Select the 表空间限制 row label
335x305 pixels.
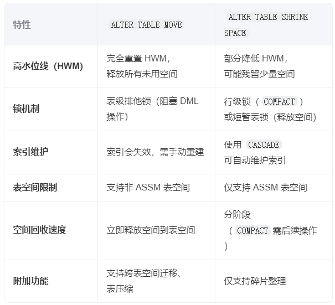tap(35, 188)
